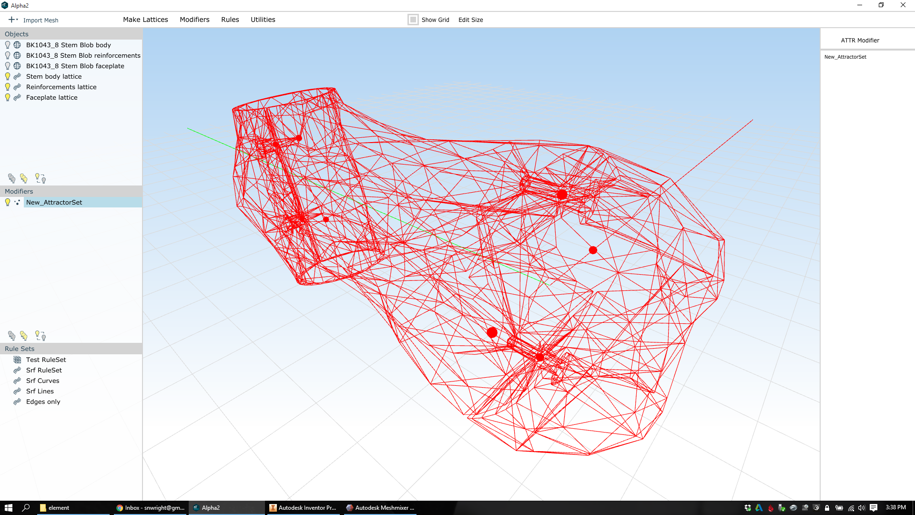Click the add object icon in Objects panel
915x515 pixels.
[x=11, y=20]
